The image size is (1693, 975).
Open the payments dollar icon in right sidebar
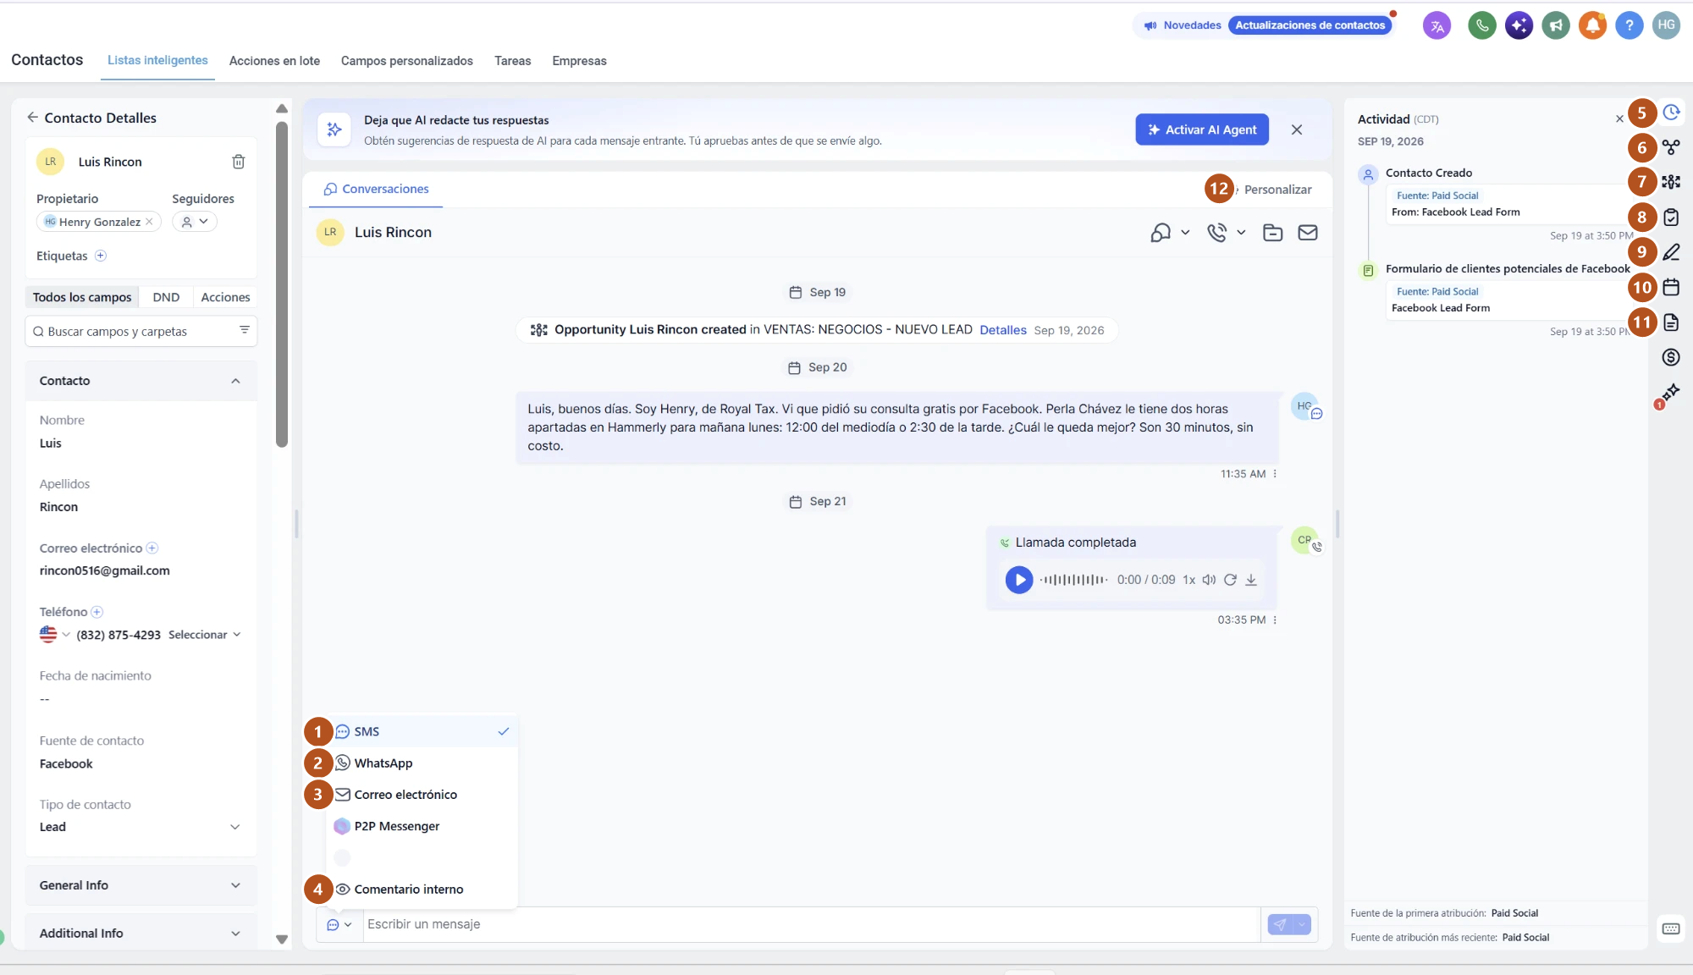point(1671,357)
